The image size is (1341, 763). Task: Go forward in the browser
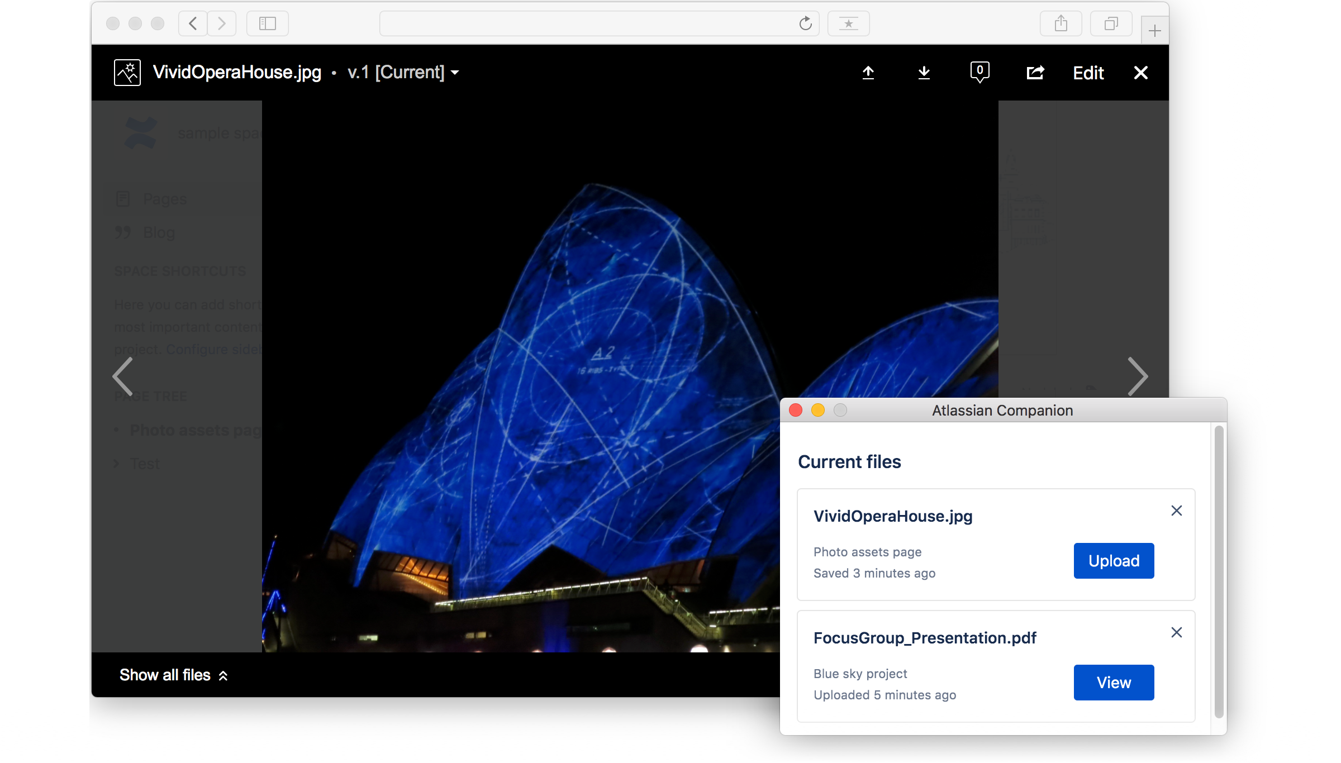(222, 23)
